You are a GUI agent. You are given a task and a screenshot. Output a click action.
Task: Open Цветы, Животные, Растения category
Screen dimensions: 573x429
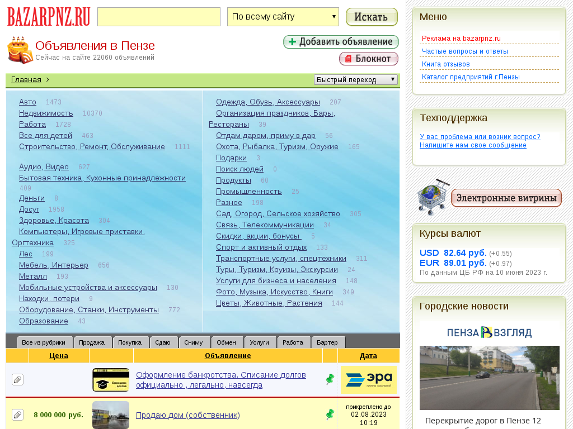pyautogui.click(x=269, y=303)
